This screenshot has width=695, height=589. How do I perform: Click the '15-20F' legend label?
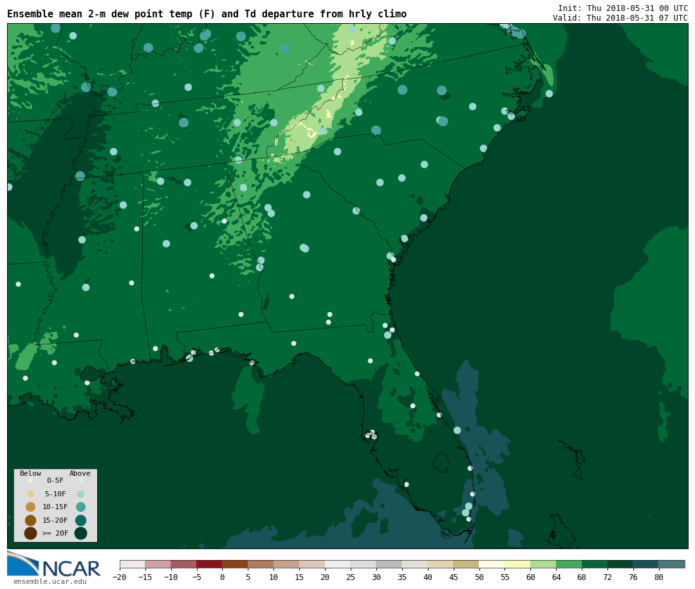55,520
